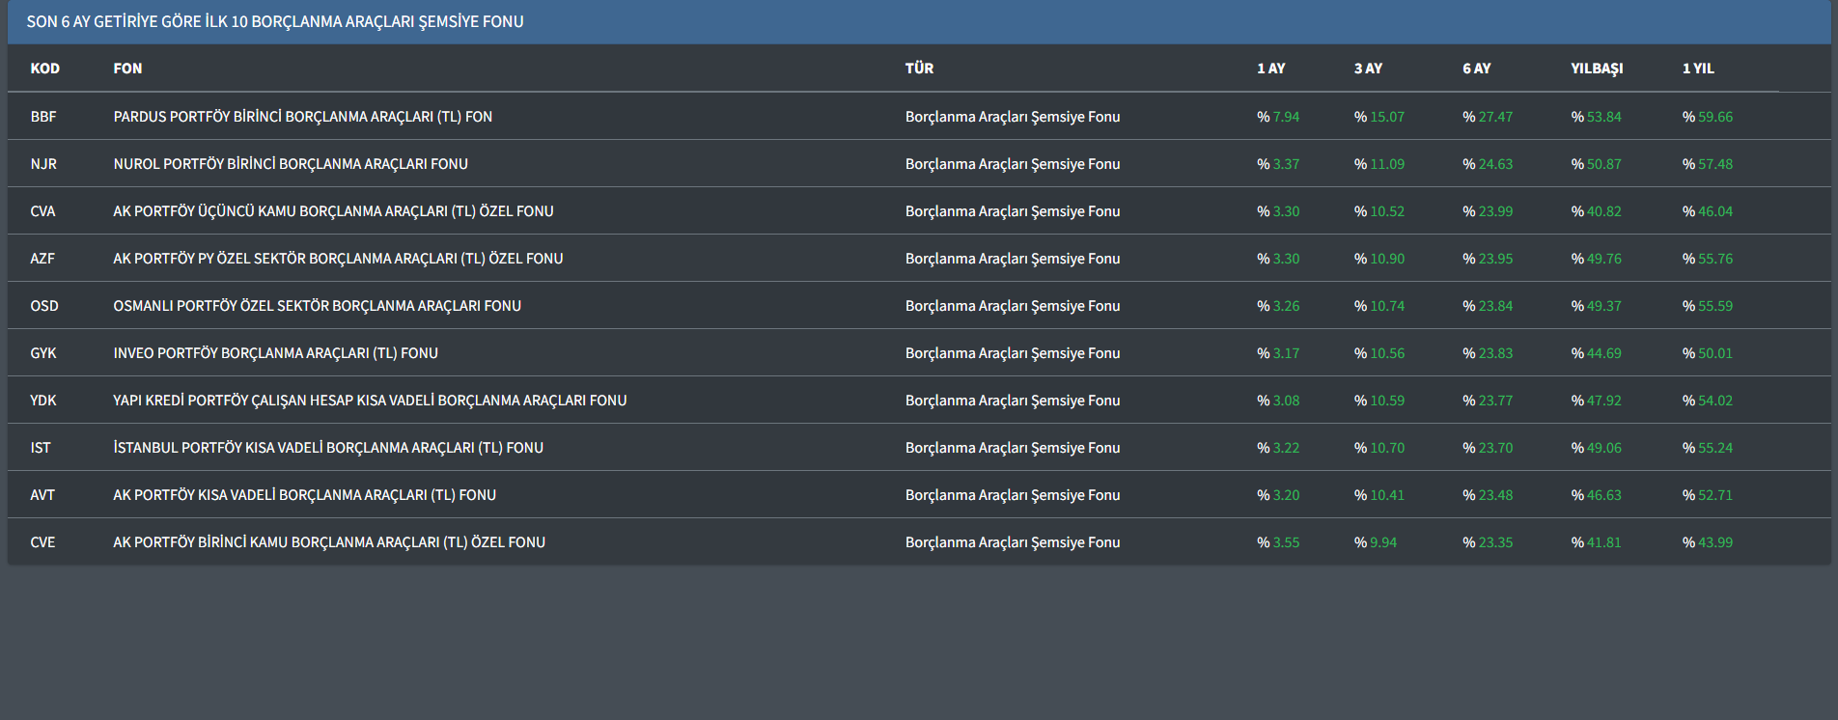Click the FON column header
Image resolution: width=1838 pixels, height=720 pixels.
coord(127,69)
